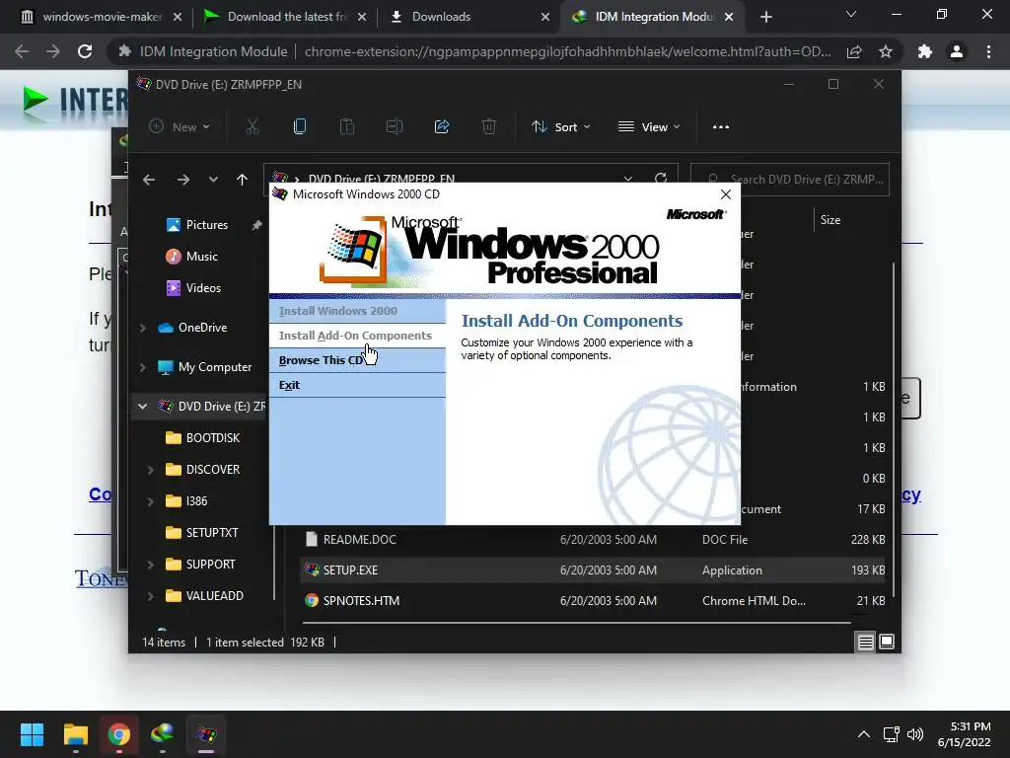Open Chrome Extensions puzzle icon
Viewport: 1010px width, 758px height.
pos(925,51)
